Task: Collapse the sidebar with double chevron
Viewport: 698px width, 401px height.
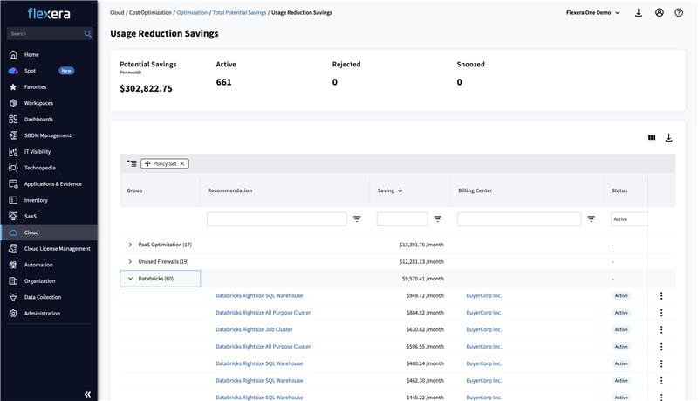Action: pos(88,394)
